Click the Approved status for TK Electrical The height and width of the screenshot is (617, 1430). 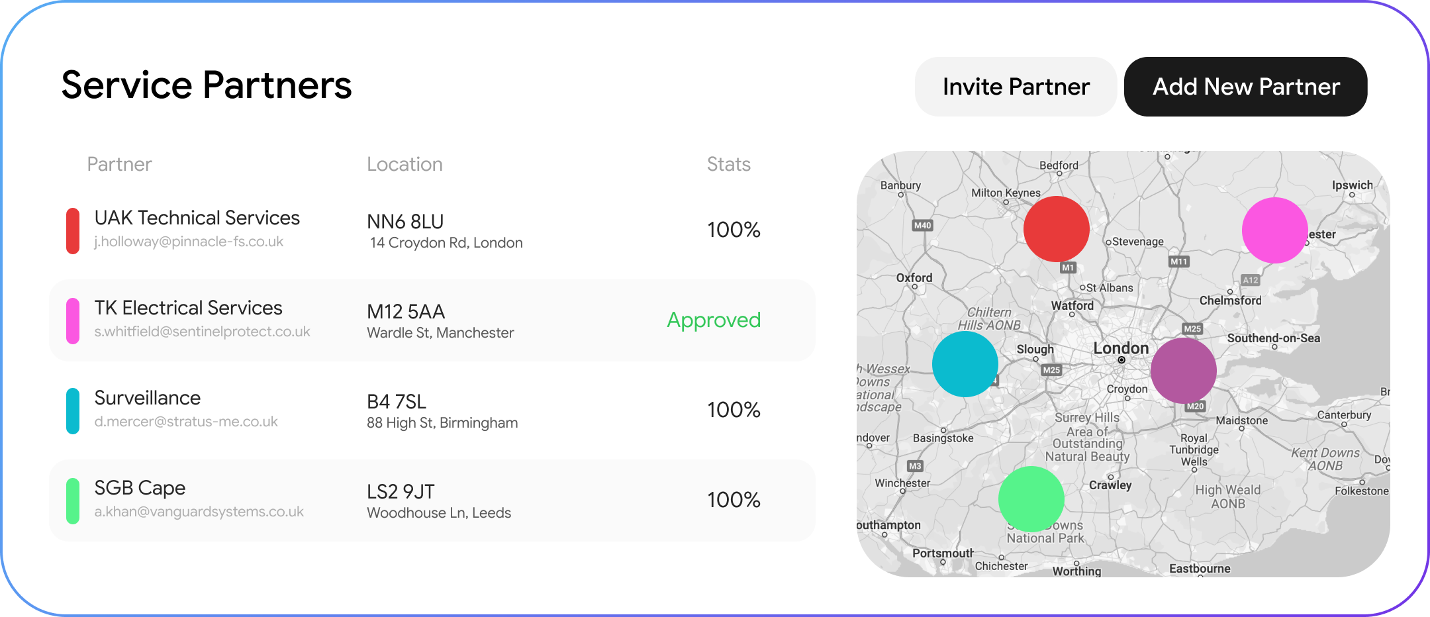(714, 320)
